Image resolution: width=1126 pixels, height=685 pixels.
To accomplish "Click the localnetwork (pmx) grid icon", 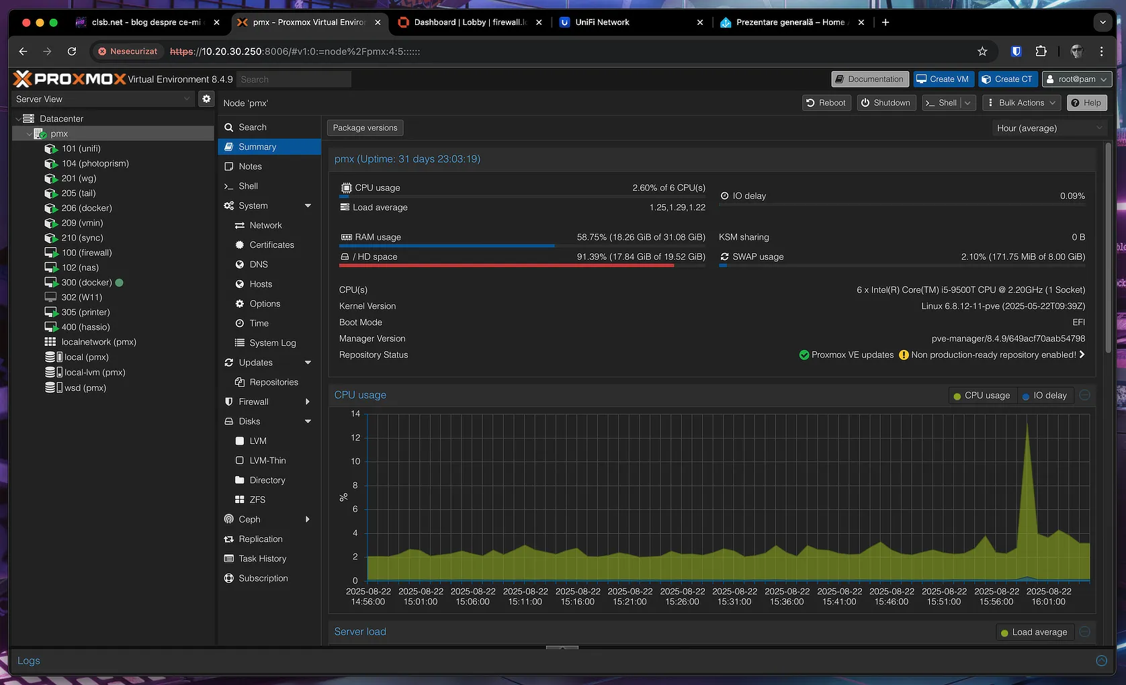I will (50, 342).
